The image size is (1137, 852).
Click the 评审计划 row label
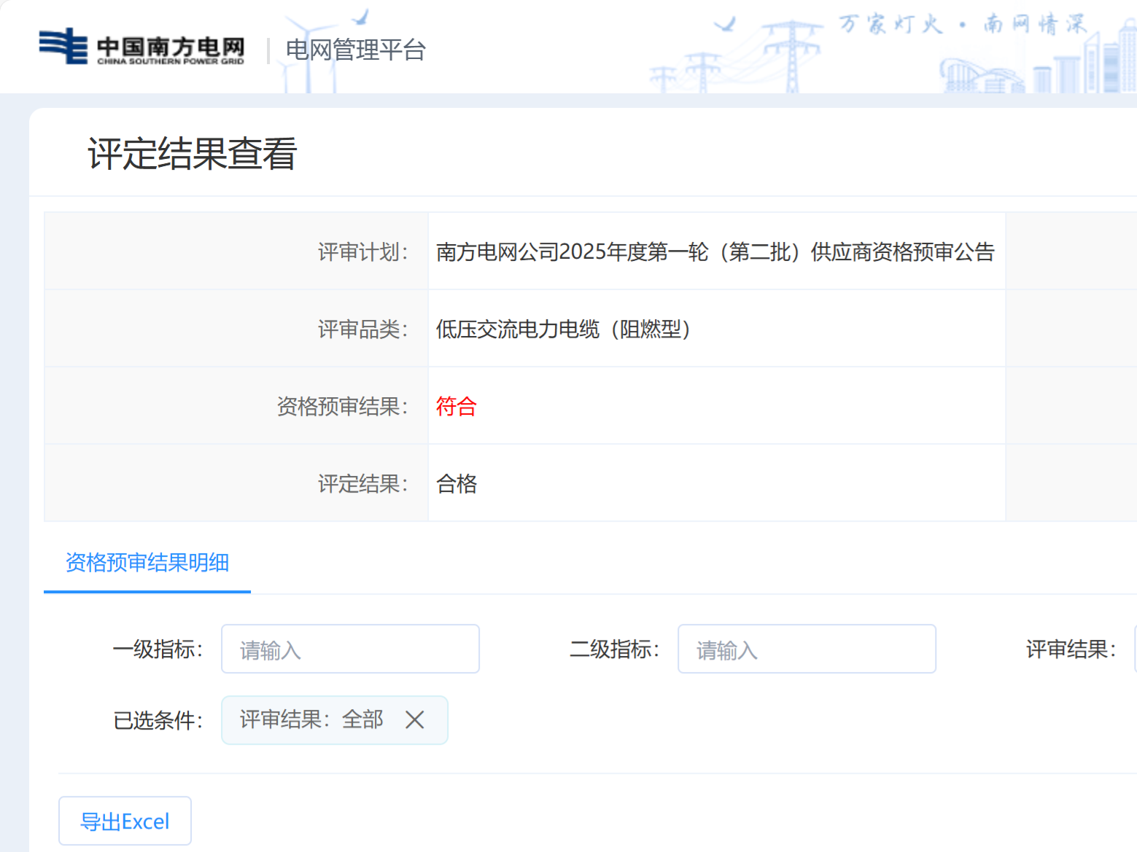pos(362,252)
